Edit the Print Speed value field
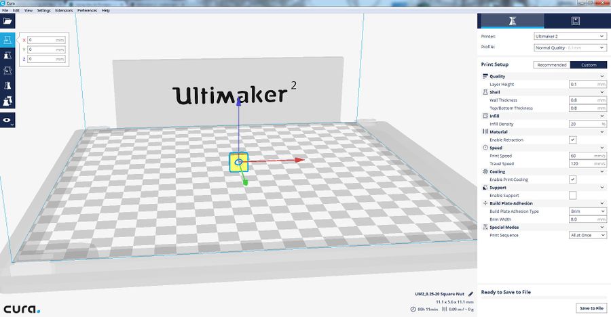The width and height of the screenshot is (611, 317). point(588,156)
